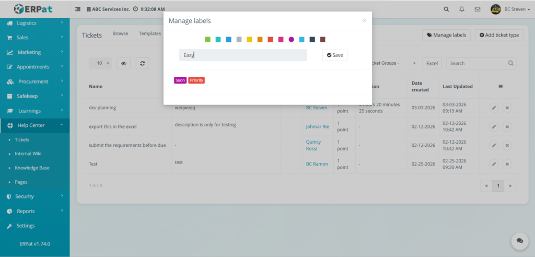Screen dimensions: 535x257
Task: Select the brown label color swatch
Action: point(323,40)
